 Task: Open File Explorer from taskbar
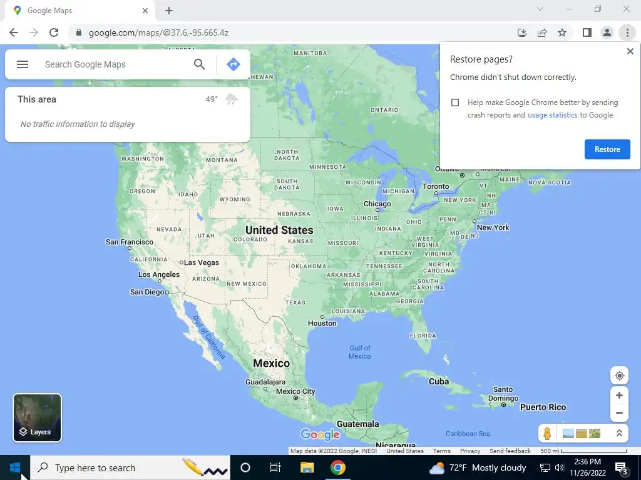click(307, 467)
